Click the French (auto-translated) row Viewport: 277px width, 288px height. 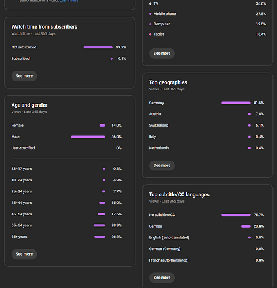click(206, 260)
